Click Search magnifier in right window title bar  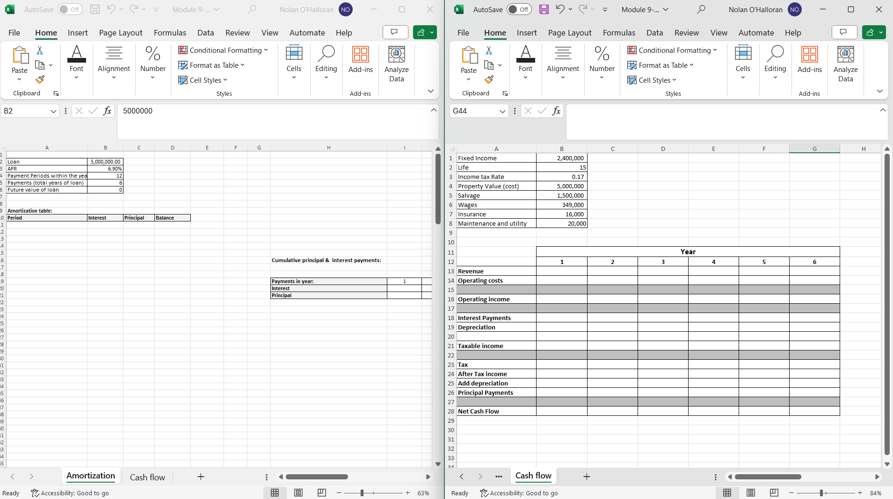click(x=701, y=9)
